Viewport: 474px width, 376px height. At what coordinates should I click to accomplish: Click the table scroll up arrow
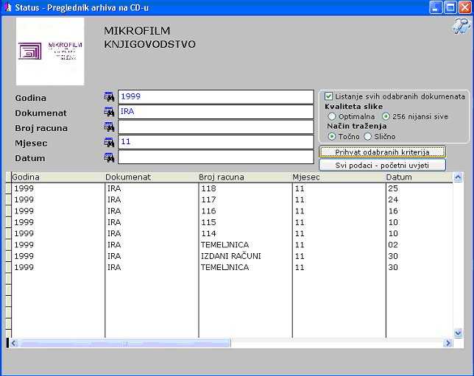pyautogui.click(x=458, y=177)
